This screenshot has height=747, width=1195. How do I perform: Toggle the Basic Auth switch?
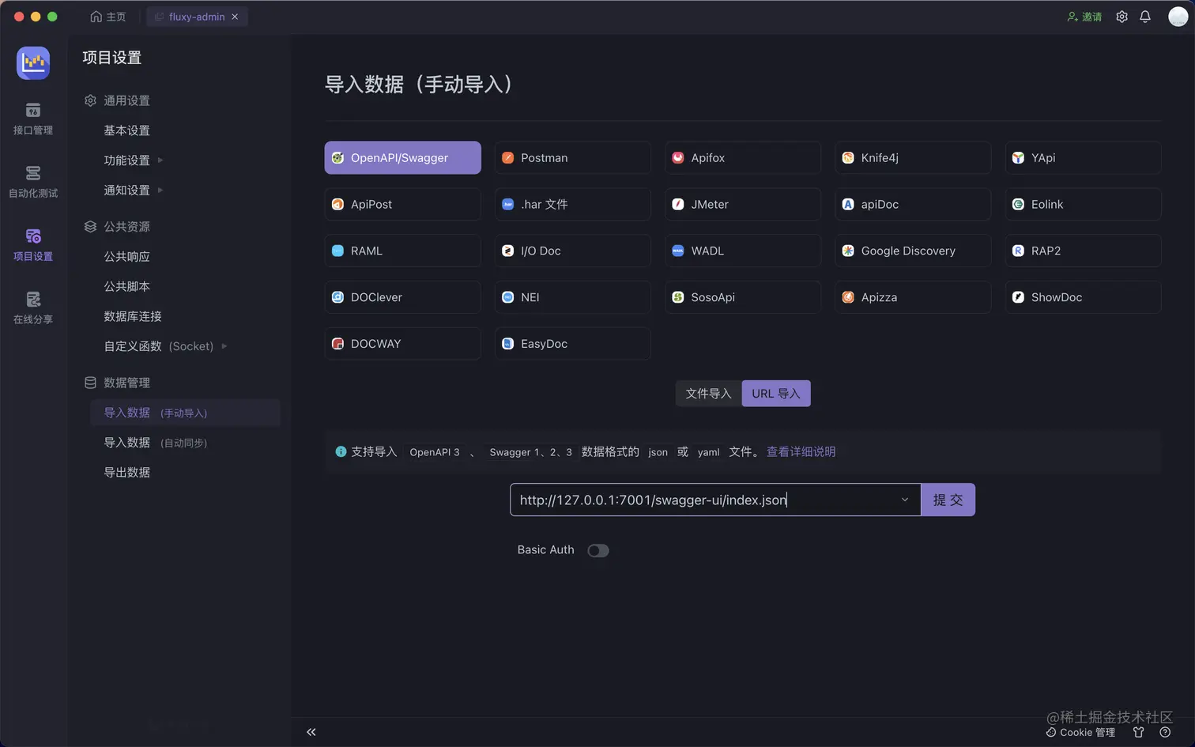(x=598, y=550)
